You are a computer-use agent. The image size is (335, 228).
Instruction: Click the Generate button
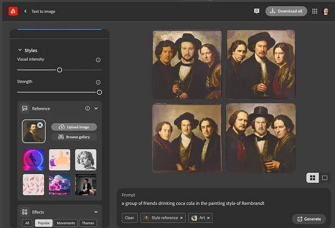[x=309, y=219]
